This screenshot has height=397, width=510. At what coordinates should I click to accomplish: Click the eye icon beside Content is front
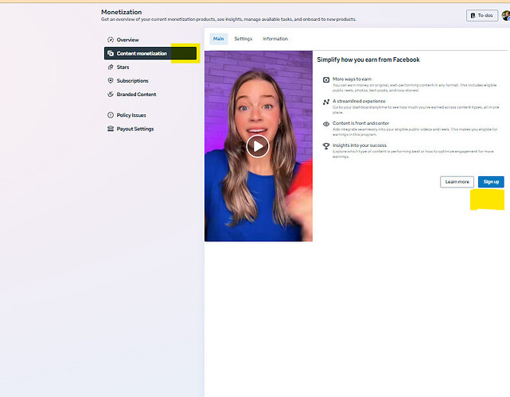pyautogui.click(x=326, y=124)
